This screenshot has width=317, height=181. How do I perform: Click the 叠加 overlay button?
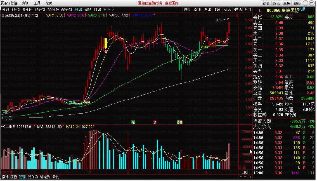[x=197, y=10]
